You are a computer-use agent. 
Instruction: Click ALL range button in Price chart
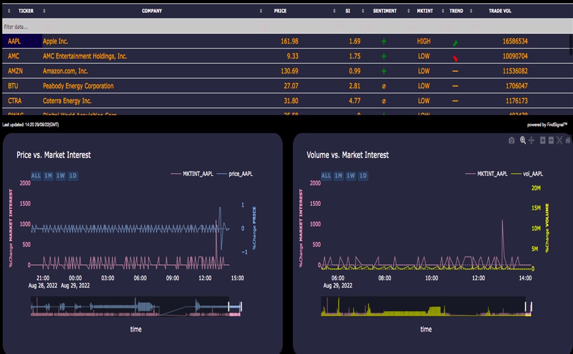(x=36, y=176)
